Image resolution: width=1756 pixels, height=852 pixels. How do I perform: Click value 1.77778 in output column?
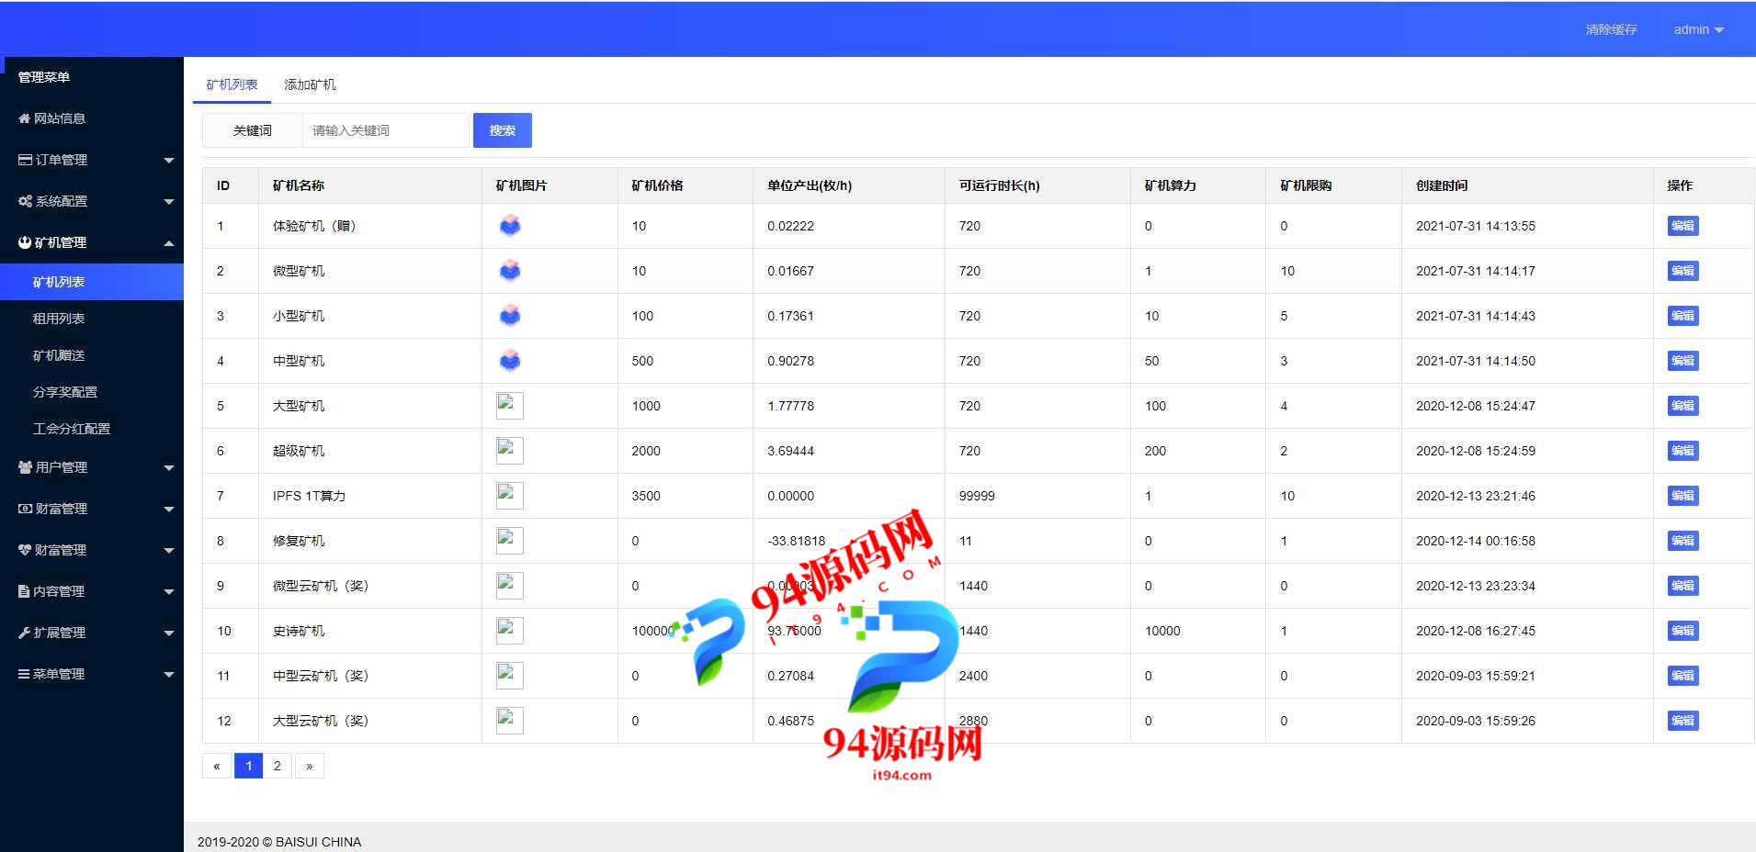pos(791,406)
